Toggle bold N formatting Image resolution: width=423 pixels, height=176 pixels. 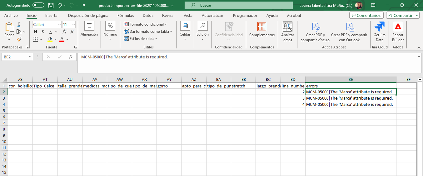[x=35, y=32]
